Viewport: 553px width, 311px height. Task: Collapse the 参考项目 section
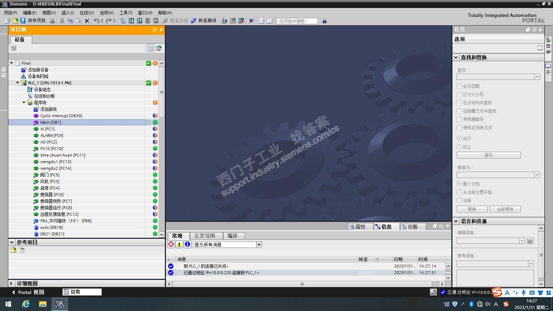pyautogui.click(x=12, y=242)
